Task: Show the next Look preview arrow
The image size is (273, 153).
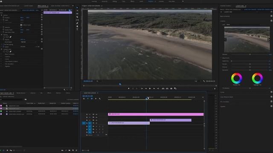Action: click(x=268, y=40)
